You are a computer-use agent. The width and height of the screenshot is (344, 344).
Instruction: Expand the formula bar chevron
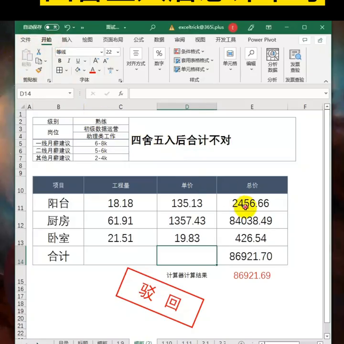[326, 93]
